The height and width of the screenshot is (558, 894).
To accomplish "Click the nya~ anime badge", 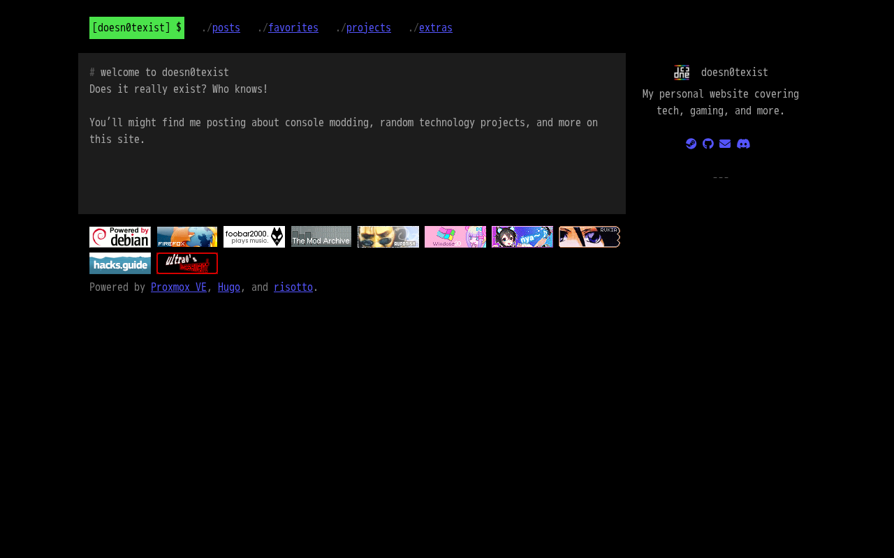I will point(522,237).
